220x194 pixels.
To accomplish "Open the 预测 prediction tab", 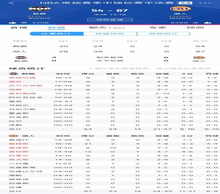I will pyautogui.click(x=195, y=27).
